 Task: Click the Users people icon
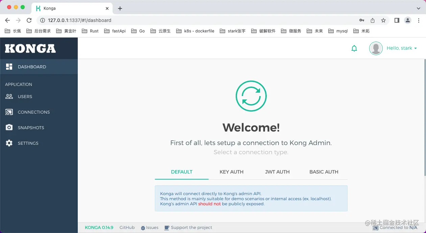pyautogui.click(x=9, y=96)
